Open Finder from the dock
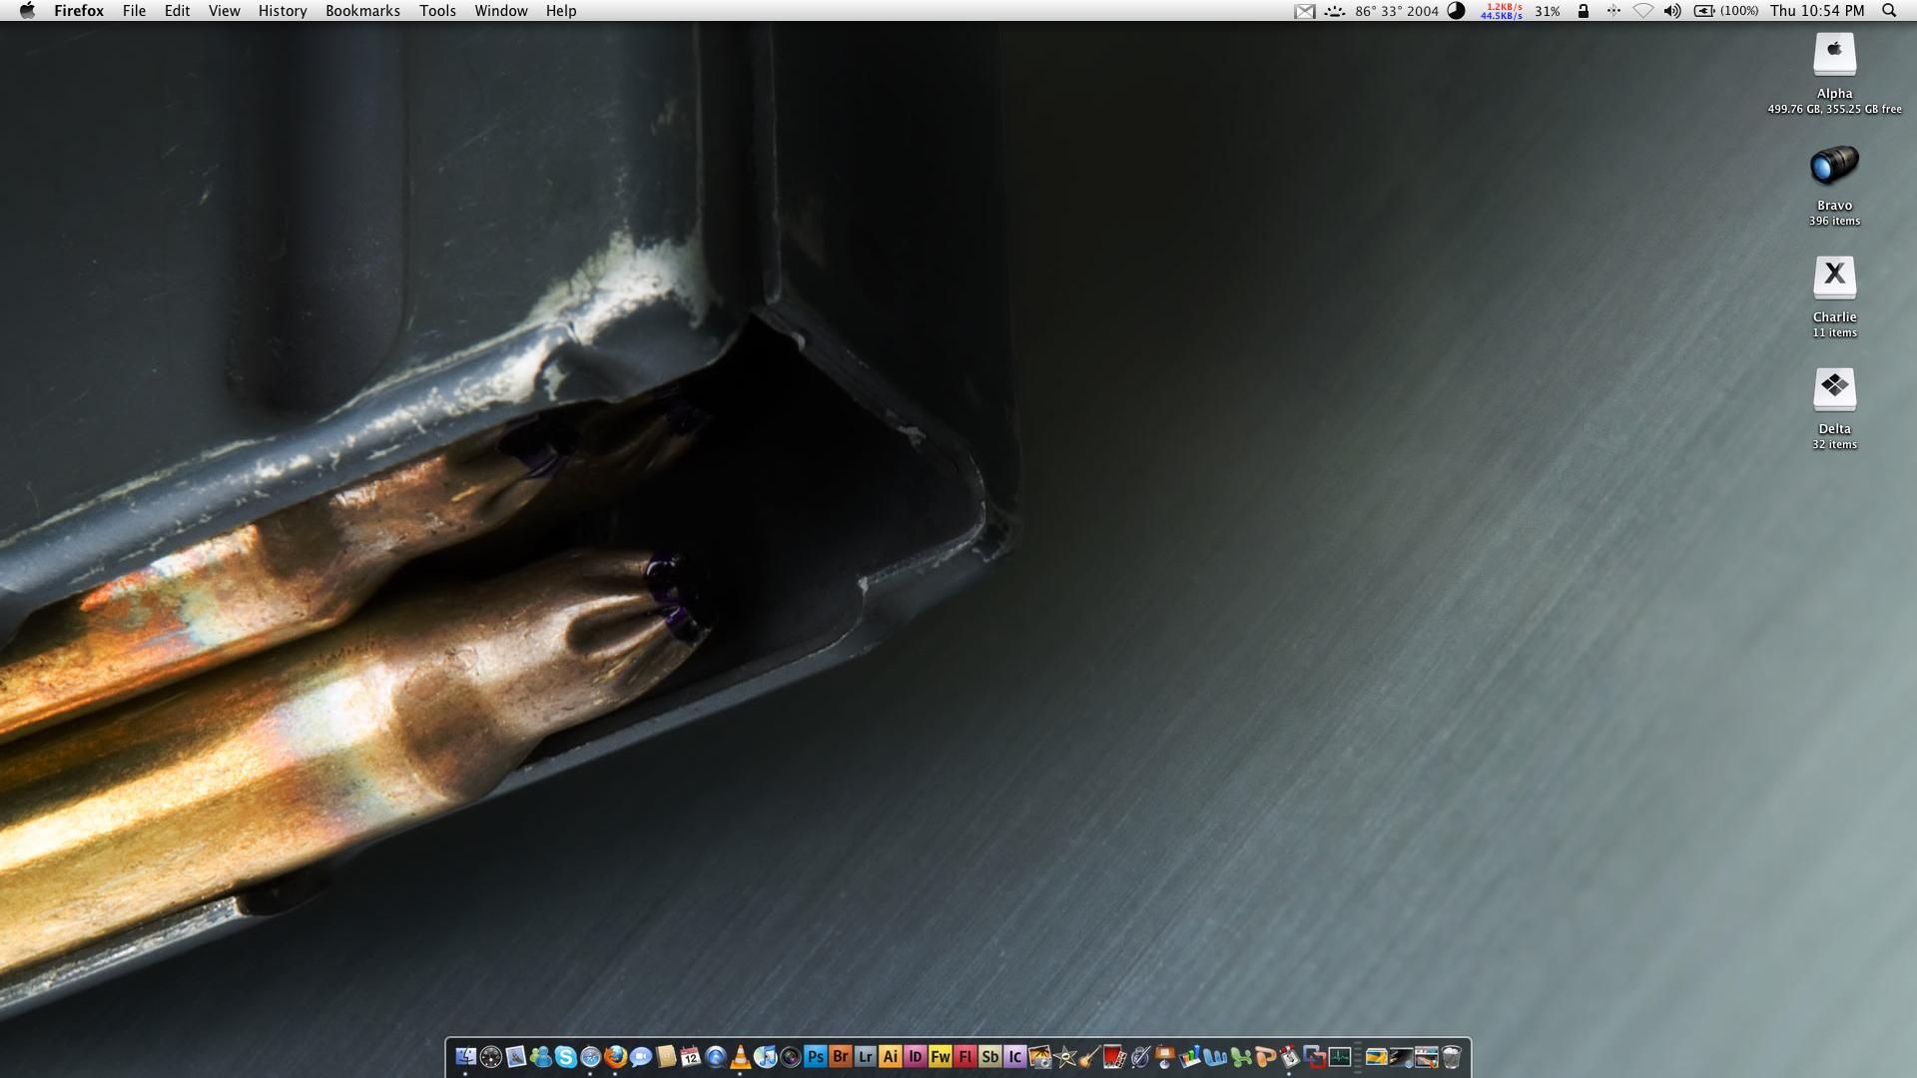The height and width of the screenshot is (1078, 1917). coord(465,1056)
